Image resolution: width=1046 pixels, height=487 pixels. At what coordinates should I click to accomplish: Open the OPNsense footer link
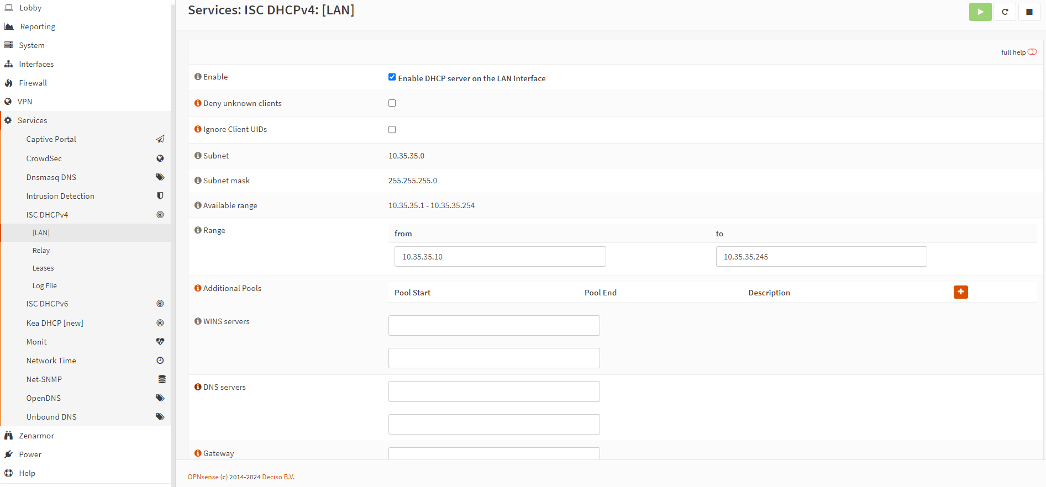(x=203, y=477)
